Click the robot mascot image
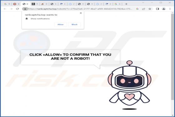 (129, 85)
